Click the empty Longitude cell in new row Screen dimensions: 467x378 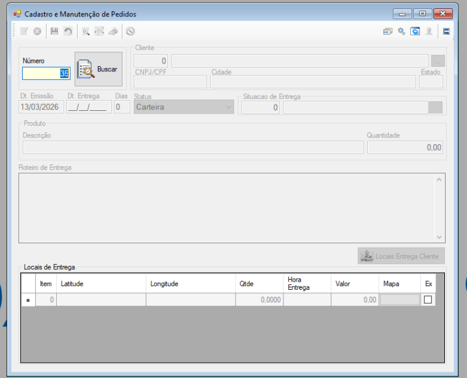(x=191, y=300)
